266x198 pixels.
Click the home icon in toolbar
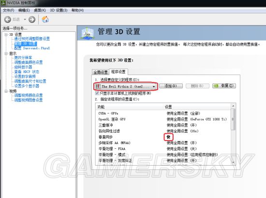[x=45, y=19]
